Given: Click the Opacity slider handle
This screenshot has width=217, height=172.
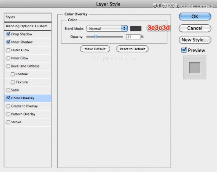Looking at the screenshot, I should pyautogui.click(x=96, y=37).
